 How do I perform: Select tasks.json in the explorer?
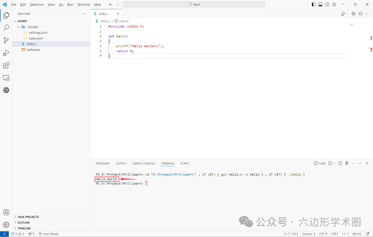(x=36, y=38)
